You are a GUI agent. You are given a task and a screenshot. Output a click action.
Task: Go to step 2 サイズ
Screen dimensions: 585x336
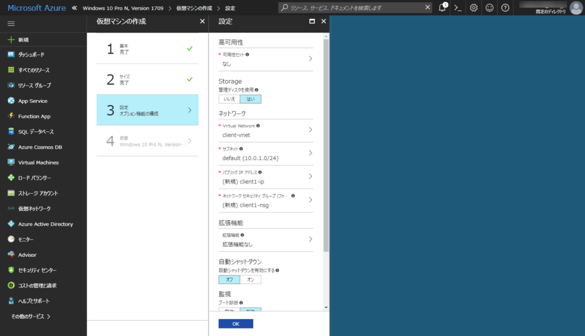pos(147,79)
